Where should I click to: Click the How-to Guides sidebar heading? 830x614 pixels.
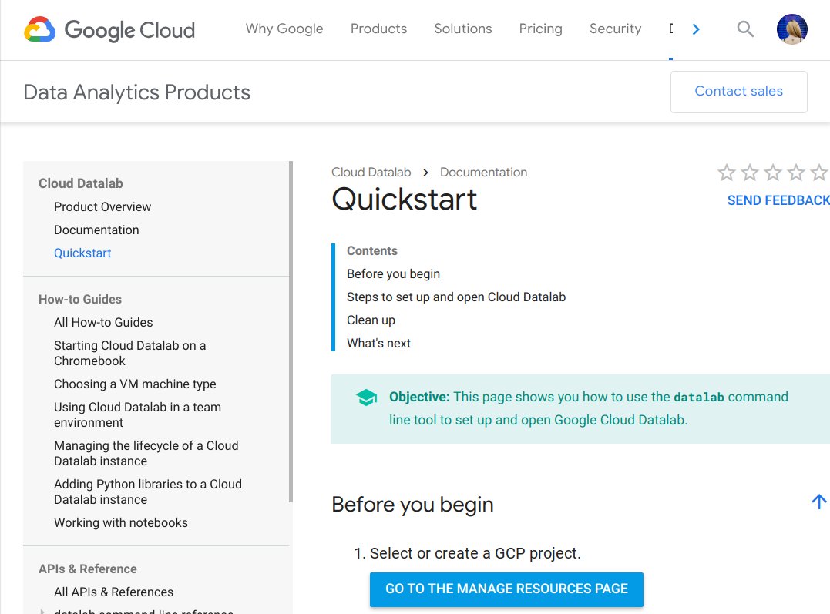tap(80, 299)
